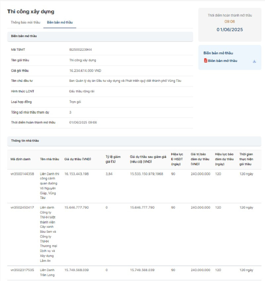Click the 01/06/2025 date in the time card

tap(230, 30)
